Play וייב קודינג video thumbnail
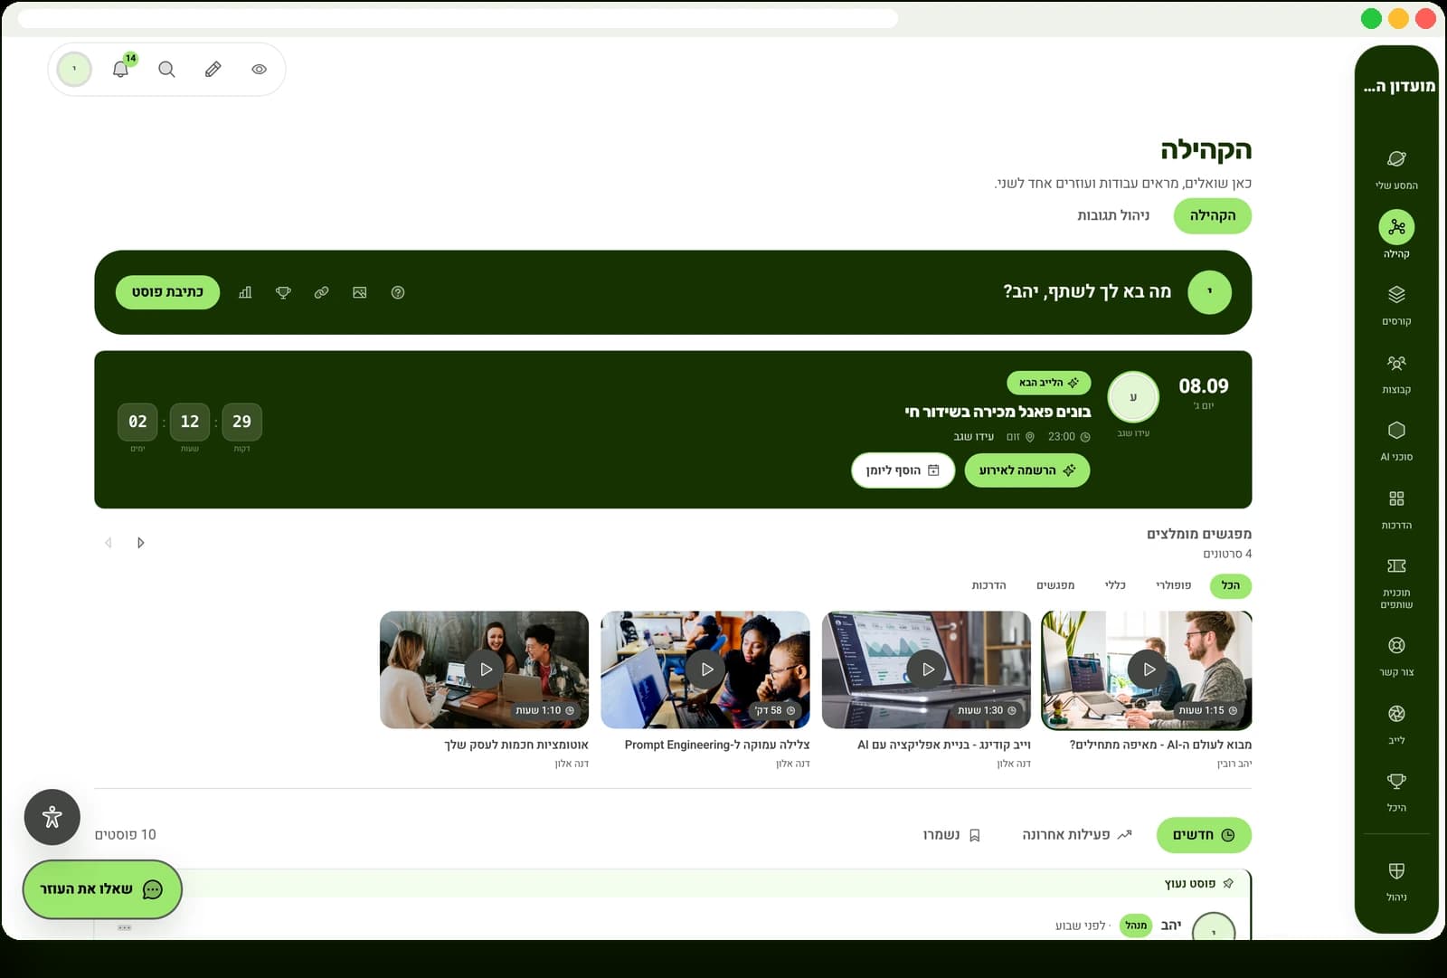 (x=926, y=669)
